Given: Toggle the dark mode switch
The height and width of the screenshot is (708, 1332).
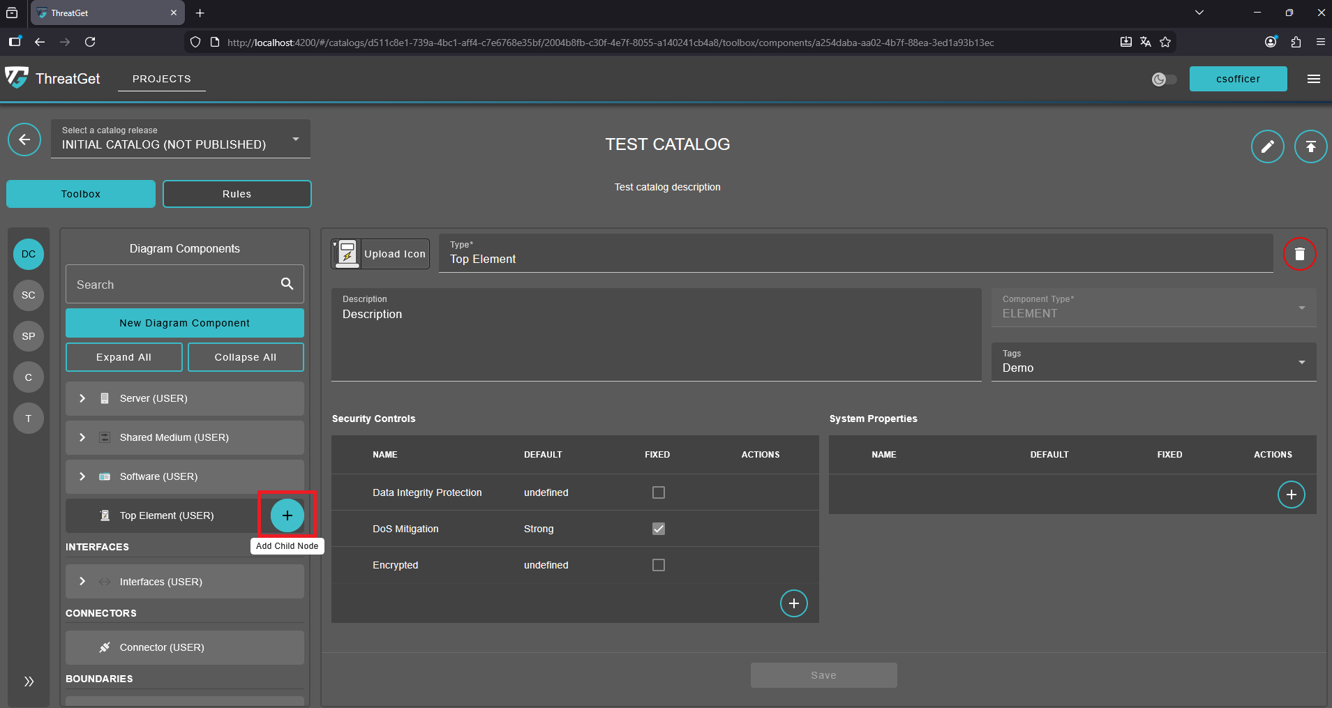Looking at the screenshot, I should [x=1164, y=80].
